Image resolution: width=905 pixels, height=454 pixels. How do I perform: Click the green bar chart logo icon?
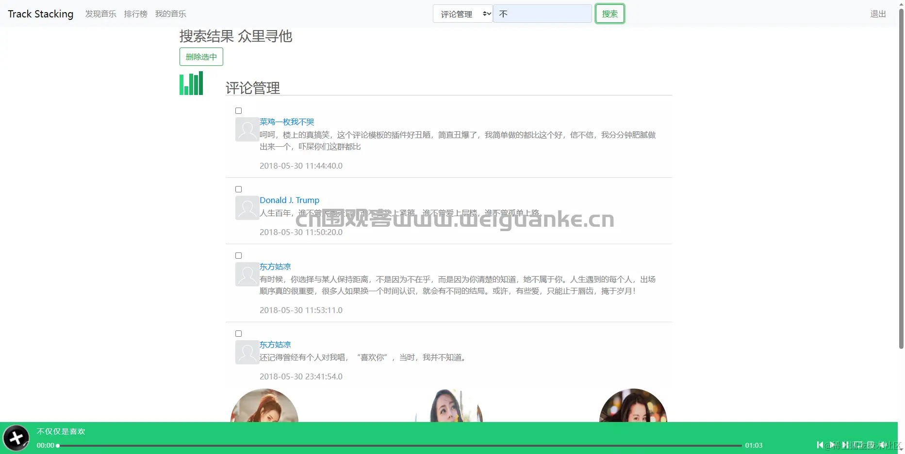point(191,83)
